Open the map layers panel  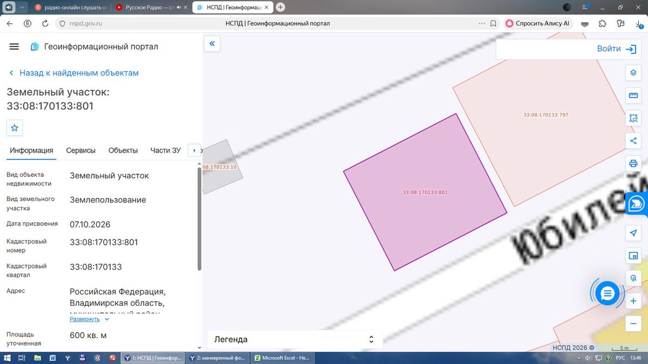[633, 73]
